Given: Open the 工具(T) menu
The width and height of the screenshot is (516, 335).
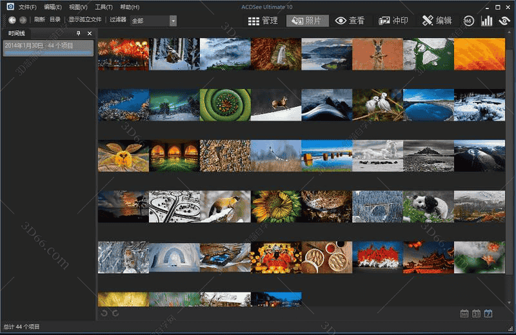Looking at the screenshot, I should (x=103, y=7).
